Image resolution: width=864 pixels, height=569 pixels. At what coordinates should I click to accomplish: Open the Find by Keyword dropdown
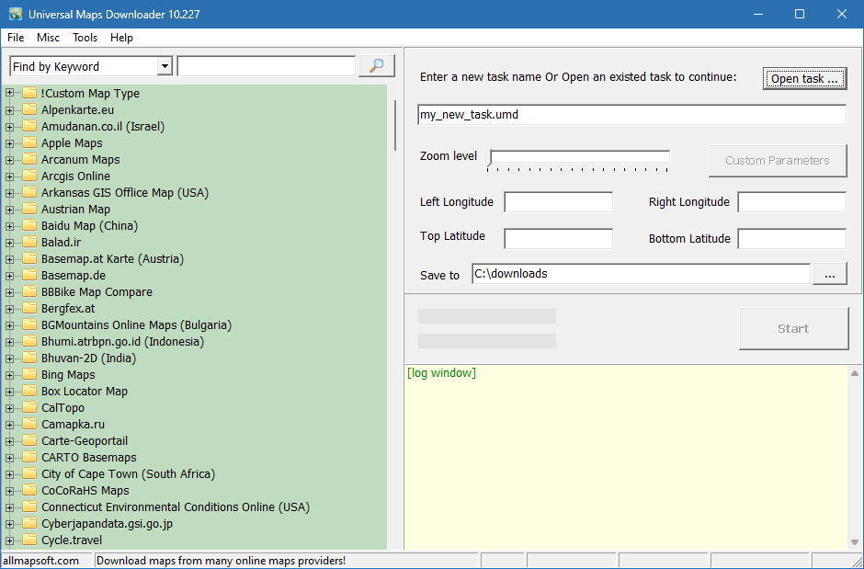click(x=165, y=66)
